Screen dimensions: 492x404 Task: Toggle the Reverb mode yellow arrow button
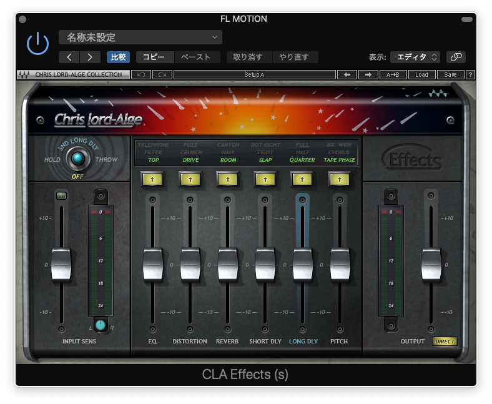228,180
